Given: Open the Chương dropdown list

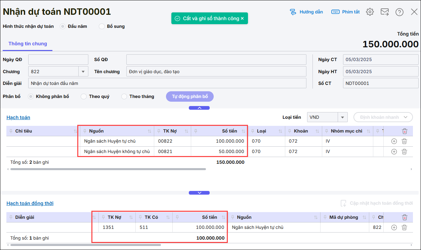Looking at the screenshot, I should 83,71.
